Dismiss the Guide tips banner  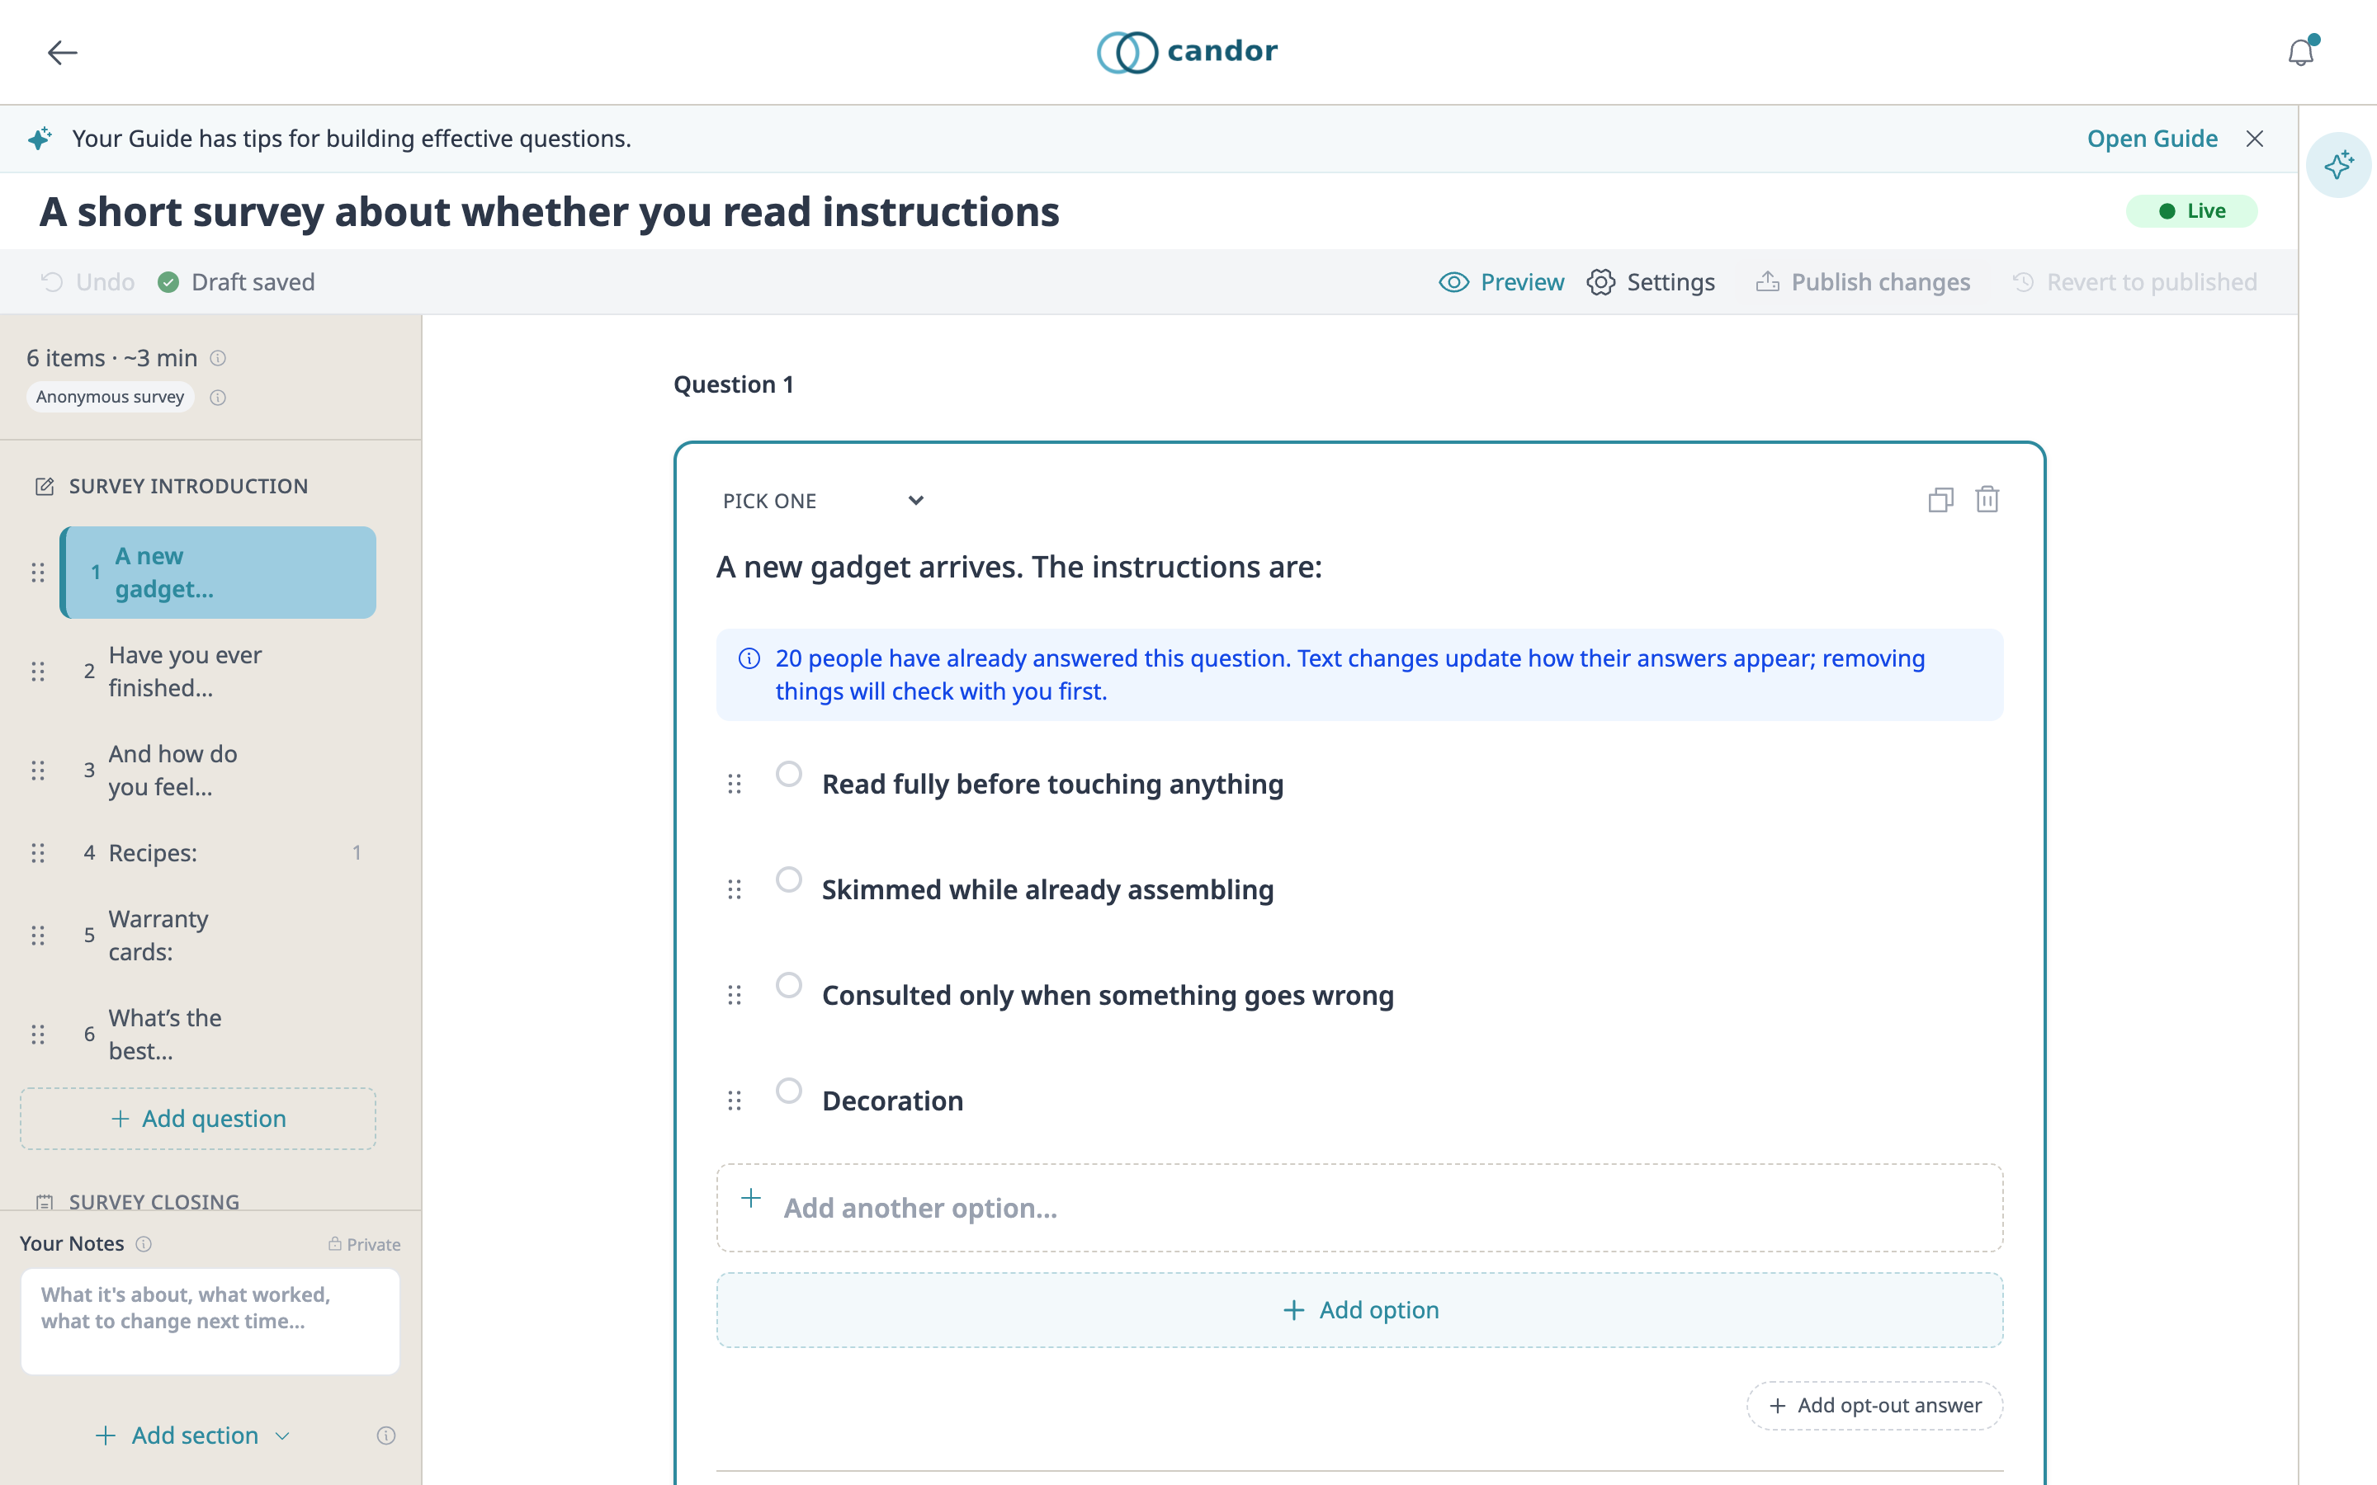pyautogui.click(x=2254, y=139)
